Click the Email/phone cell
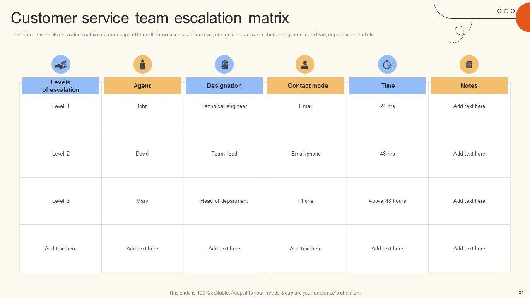Image resolution: width=530 pixels, height=298 pixels. coord(306,154)
